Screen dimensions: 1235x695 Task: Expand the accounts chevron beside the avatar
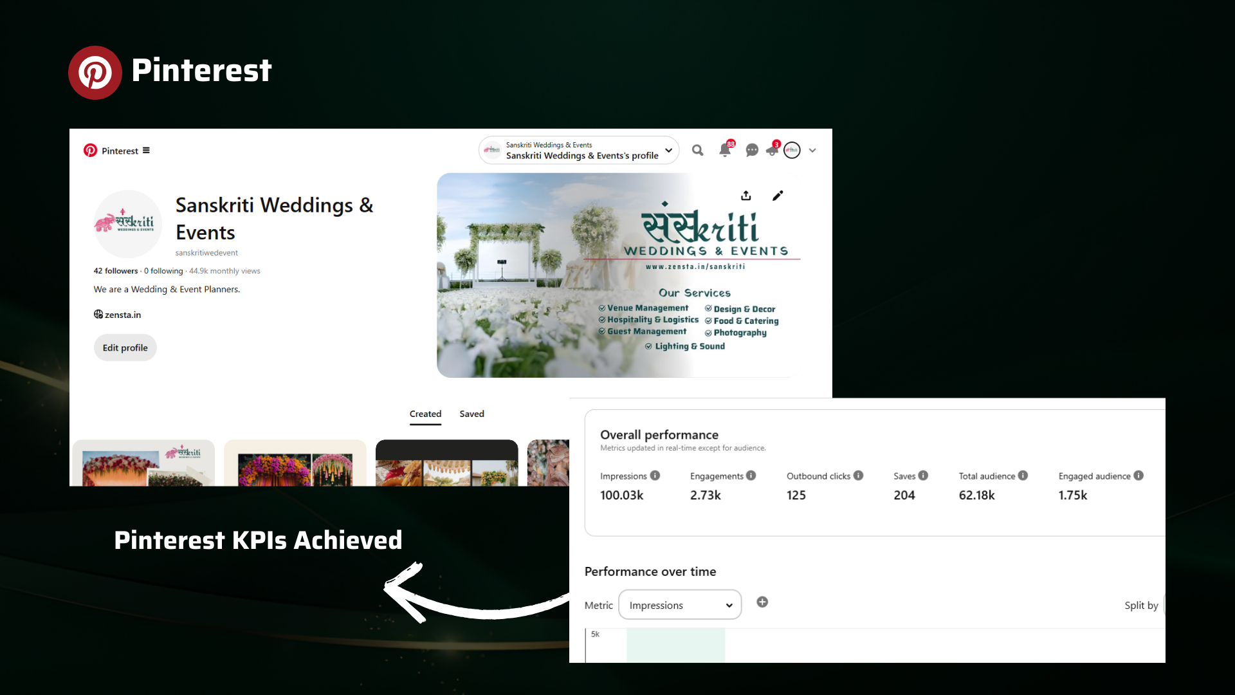pos(812,151)
